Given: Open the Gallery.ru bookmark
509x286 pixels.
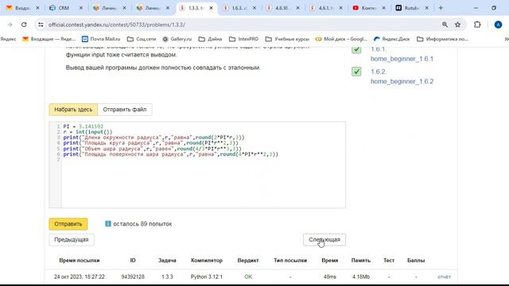Looking at the screenshot, I should coord(177,39).
